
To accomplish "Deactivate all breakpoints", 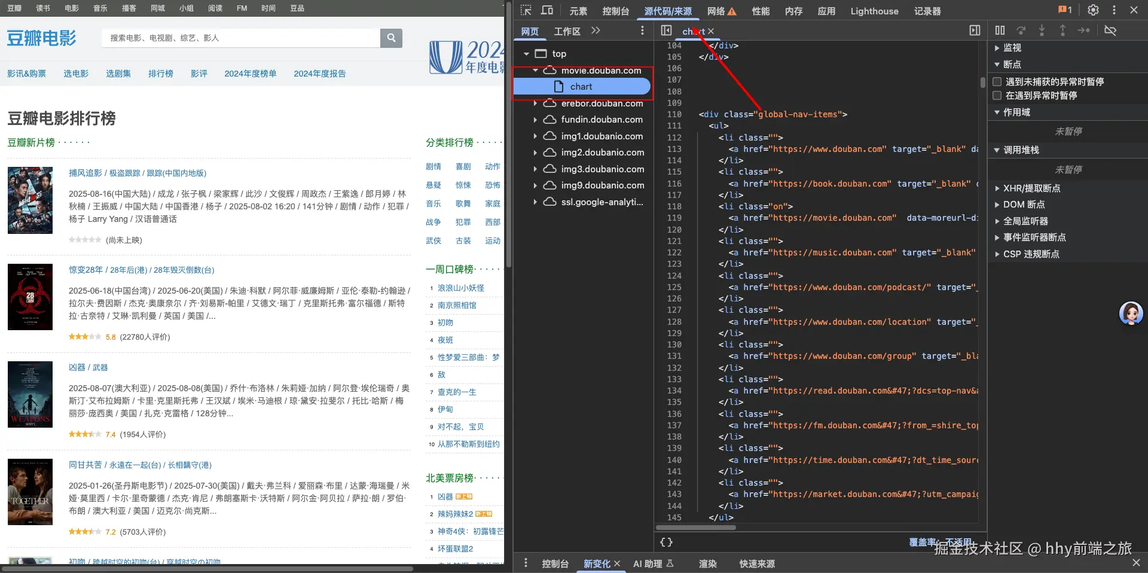I will (1110, 31).
